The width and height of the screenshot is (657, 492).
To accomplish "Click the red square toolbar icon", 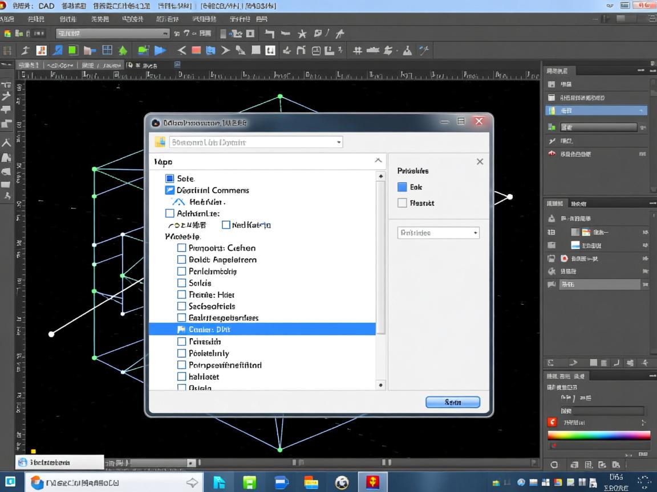I will 196,51.
